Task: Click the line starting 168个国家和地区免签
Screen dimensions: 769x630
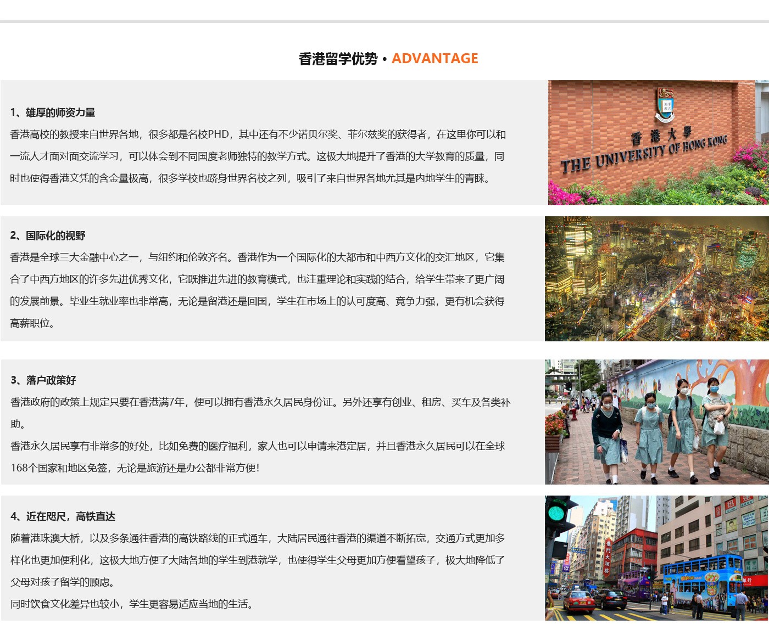Action: tap(135, 468)
